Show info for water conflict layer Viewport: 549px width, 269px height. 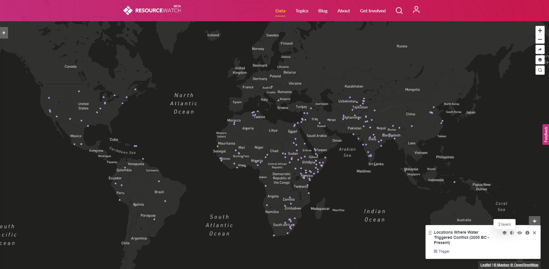(527, 233)
